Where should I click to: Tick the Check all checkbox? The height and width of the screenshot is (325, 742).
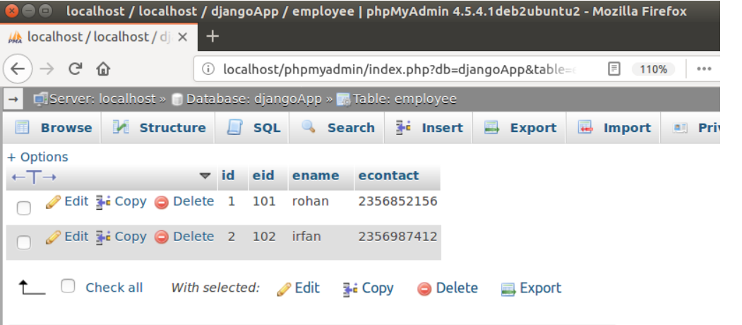[x=68, y=286]
